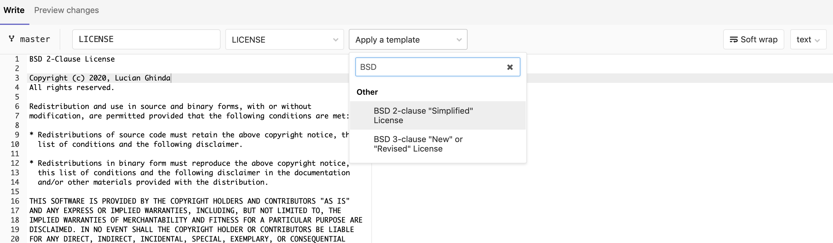Click line 1 text 'BSD 2-Clause License'
The image size is (833, 243).
[x=72, y=59]
